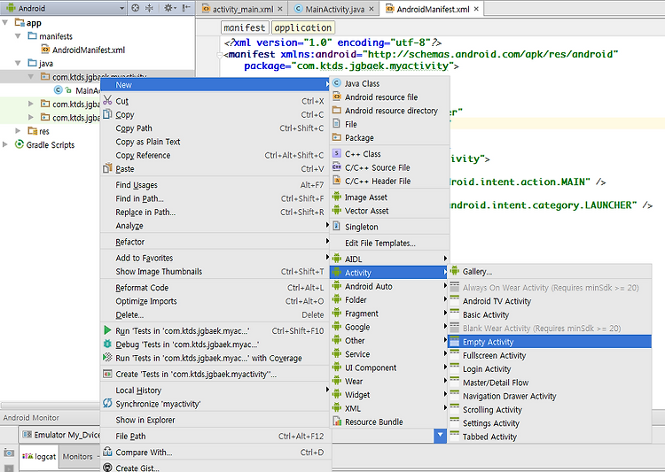The height and width of the screenshot is (472, 665).
Task: Click the C/C++ Header File icon
Action: click(337, 181)
